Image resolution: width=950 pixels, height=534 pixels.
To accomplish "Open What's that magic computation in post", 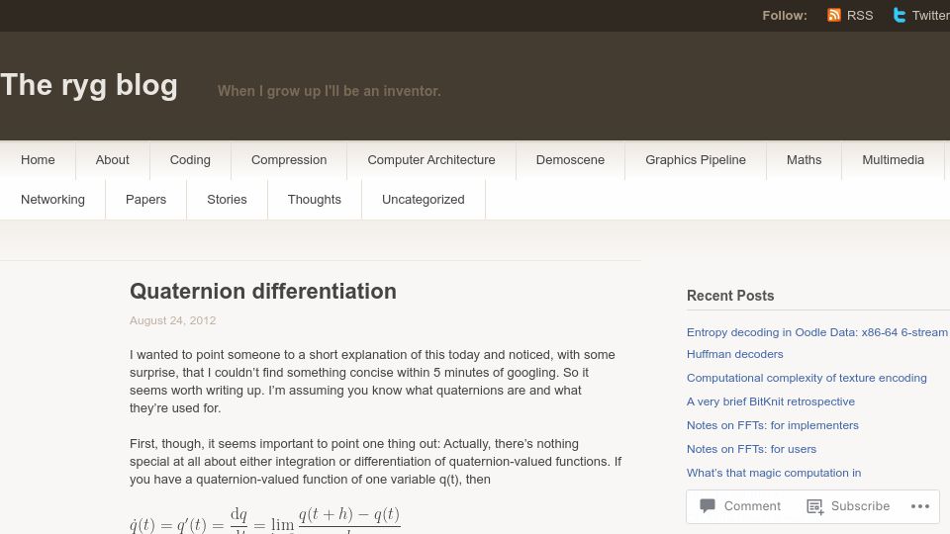I will [774, 473].
